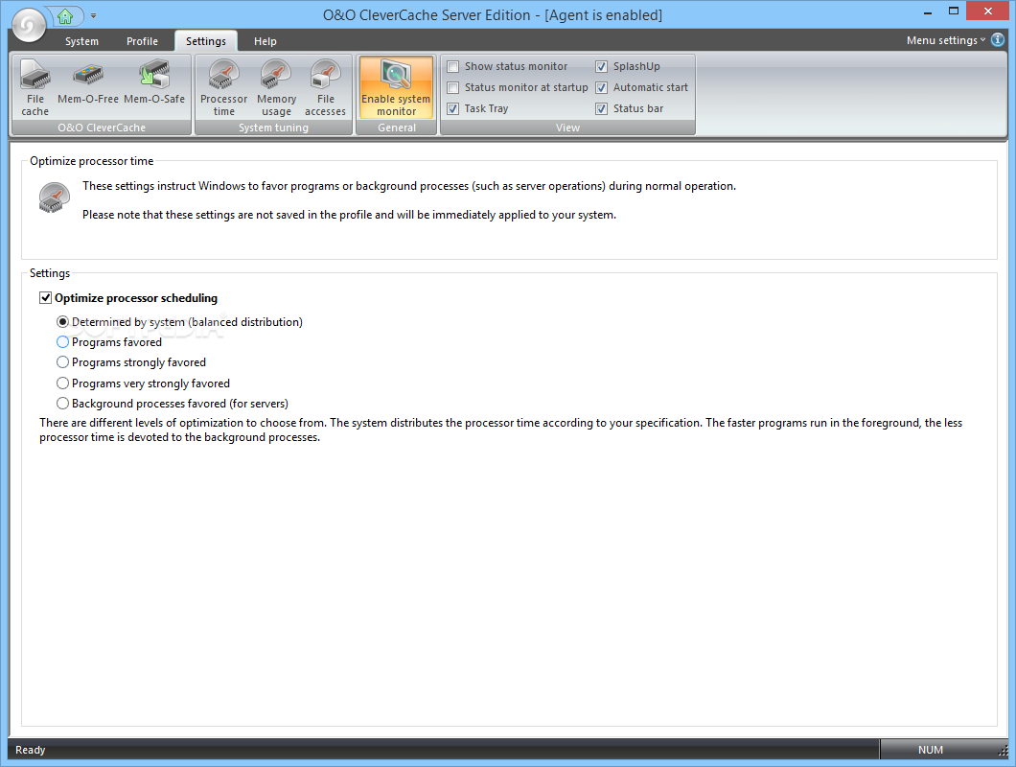Toggle Enable system monitor button
This screenshot has height=767, width=1016.
[396, 87]
